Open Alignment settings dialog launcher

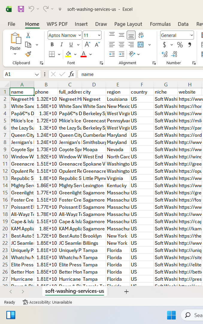point(154,63)
